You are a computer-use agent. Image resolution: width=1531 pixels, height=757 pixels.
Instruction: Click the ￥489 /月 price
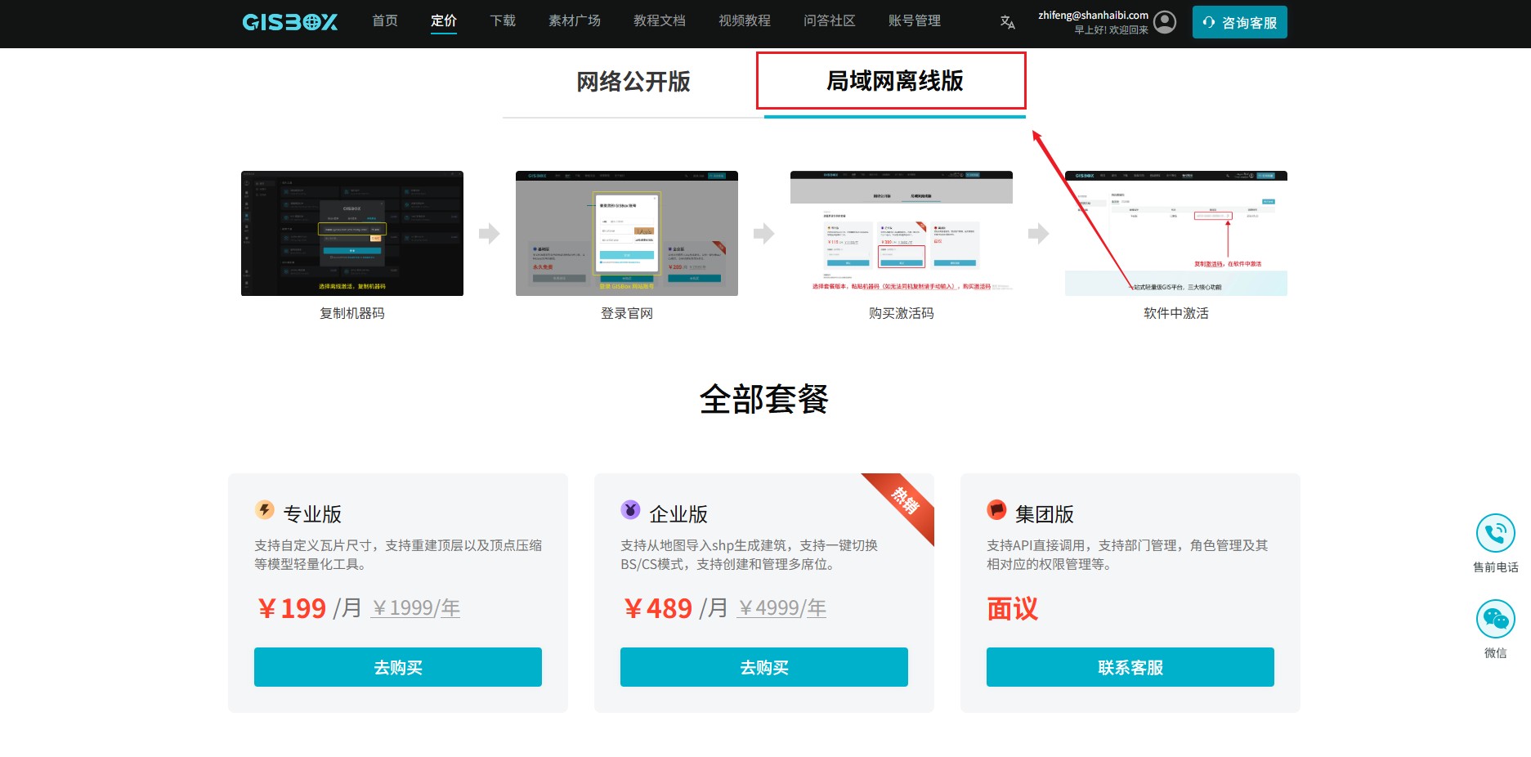(x=674, y=608)
